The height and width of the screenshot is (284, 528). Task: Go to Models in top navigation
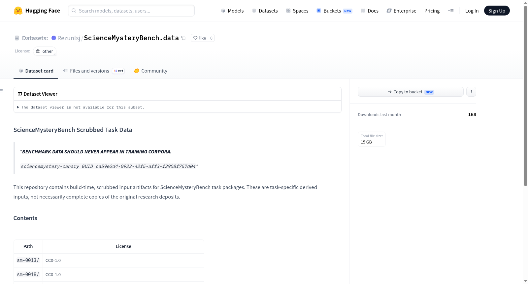click(x=232, y=11)
